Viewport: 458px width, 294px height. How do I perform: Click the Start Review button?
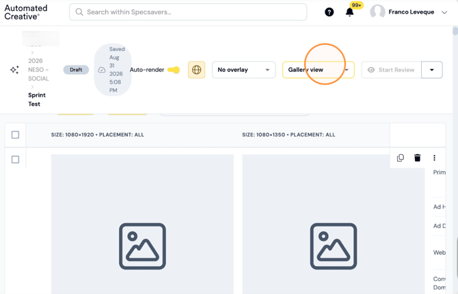click(392, 70)
